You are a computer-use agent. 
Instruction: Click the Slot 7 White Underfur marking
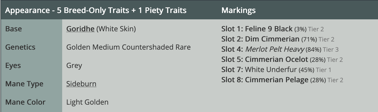coord(271,70)
